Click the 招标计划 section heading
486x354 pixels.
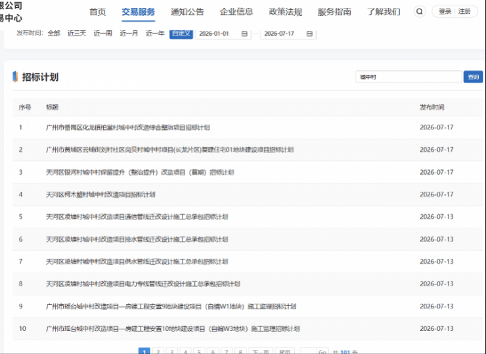click(x=40, y=77)
